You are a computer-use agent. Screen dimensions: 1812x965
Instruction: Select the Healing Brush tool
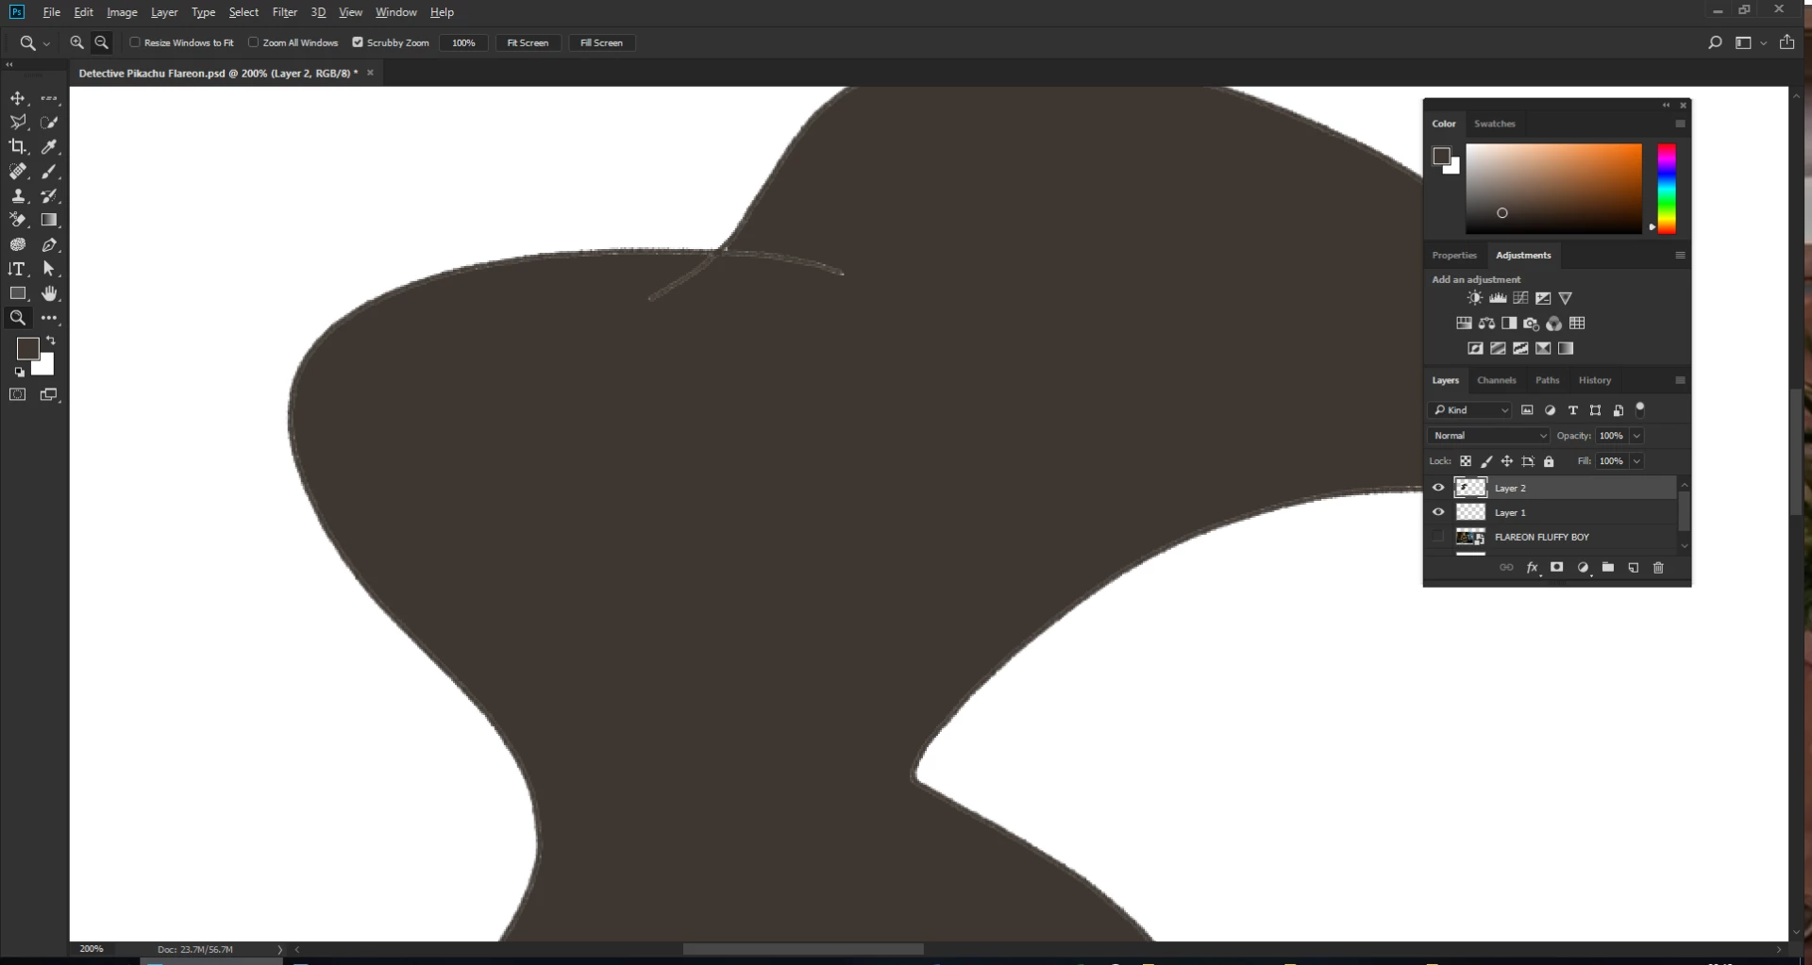17,171
